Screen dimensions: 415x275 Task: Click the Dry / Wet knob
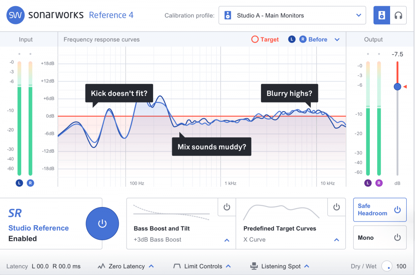387,266
